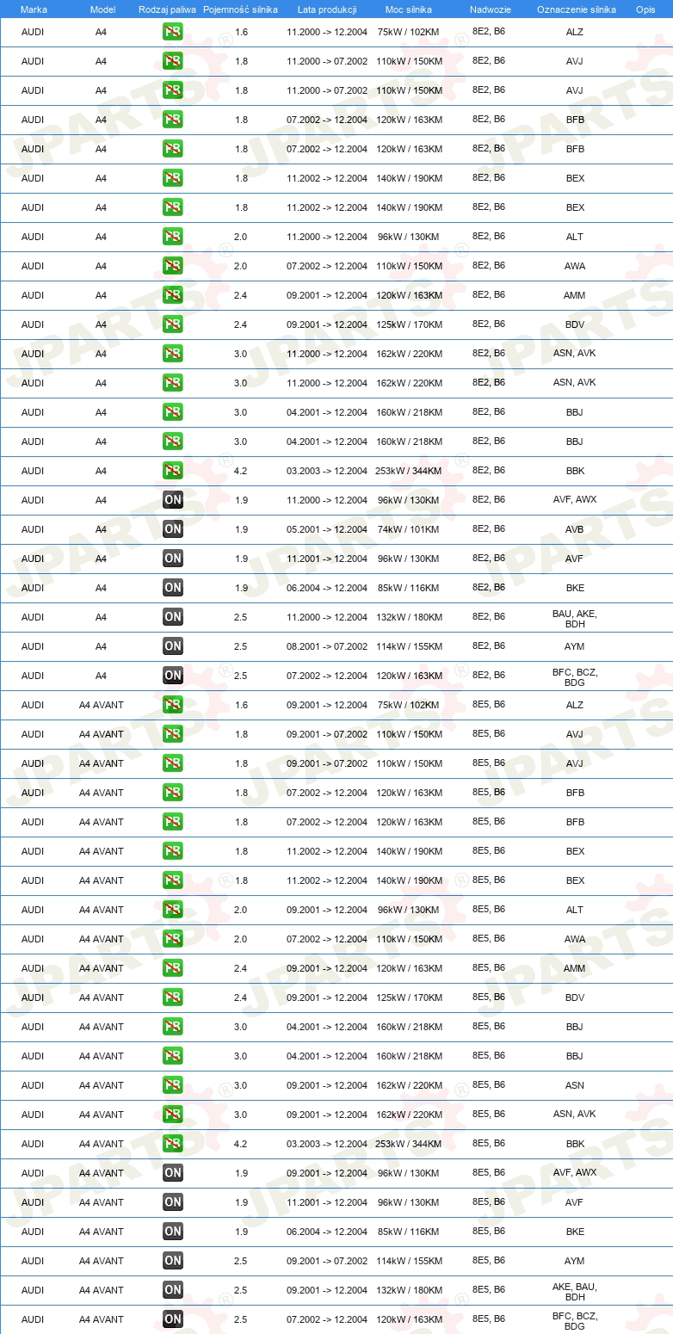Click the Lata produkcji column header

pyautogui.click(x=327, y=9)
